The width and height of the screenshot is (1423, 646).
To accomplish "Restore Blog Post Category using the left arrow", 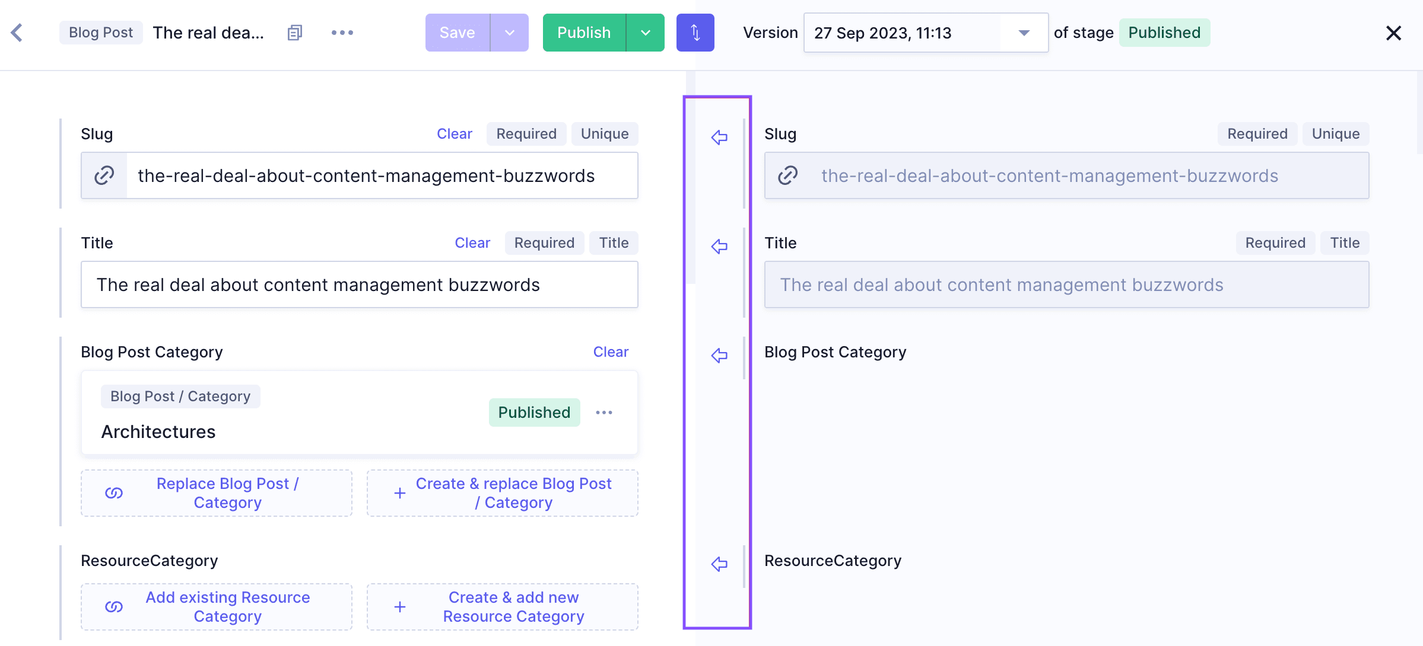I will pyautogui.click(x=719, y=356).
